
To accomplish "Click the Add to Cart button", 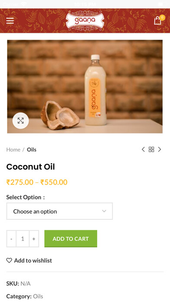I will (71, 239).
